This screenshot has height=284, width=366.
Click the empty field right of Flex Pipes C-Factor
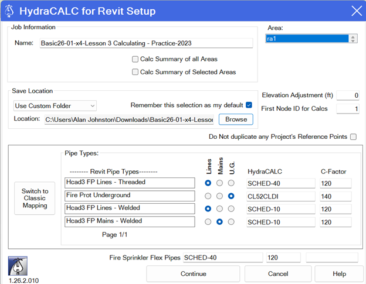(x=332, y=258)
